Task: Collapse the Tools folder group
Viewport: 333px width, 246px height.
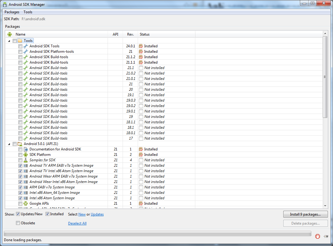Action: pyautogui.click(x=9, y=41)
